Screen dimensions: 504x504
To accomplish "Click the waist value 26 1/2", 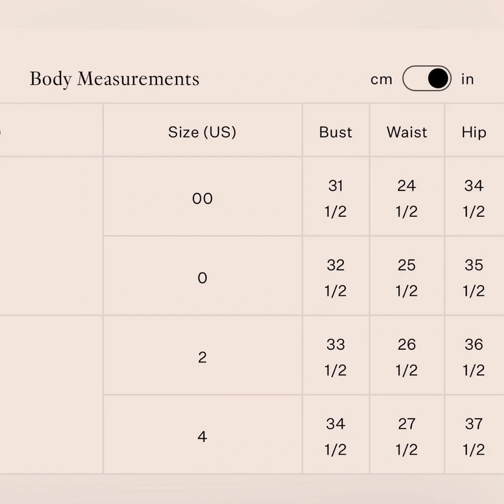I will point(407,357).
